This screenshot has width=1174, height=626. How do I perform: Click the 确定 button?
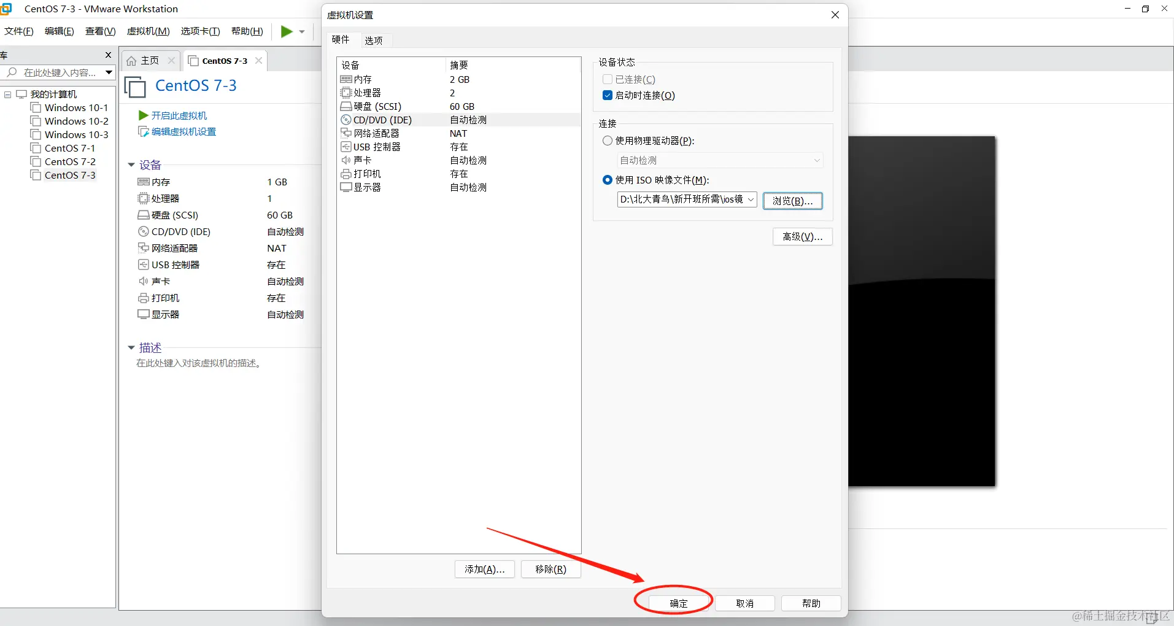point(679,603)
